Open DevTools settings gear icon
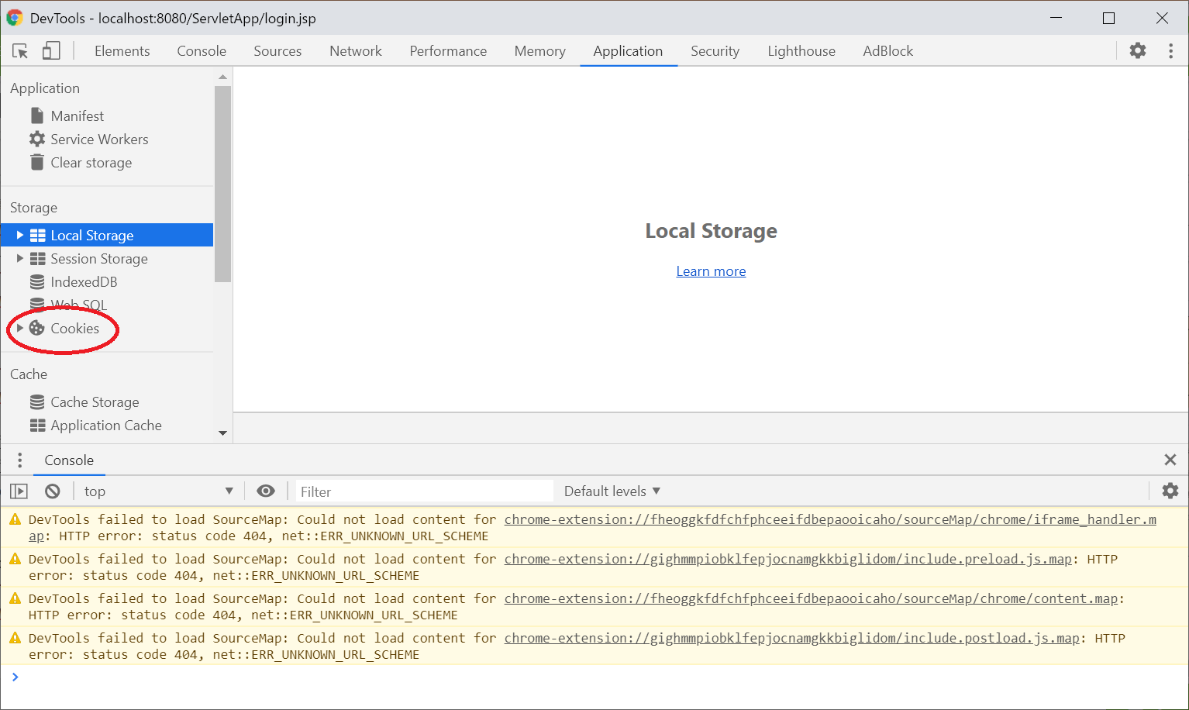This screenshot has width=1189, height=710. (1138, 50)
